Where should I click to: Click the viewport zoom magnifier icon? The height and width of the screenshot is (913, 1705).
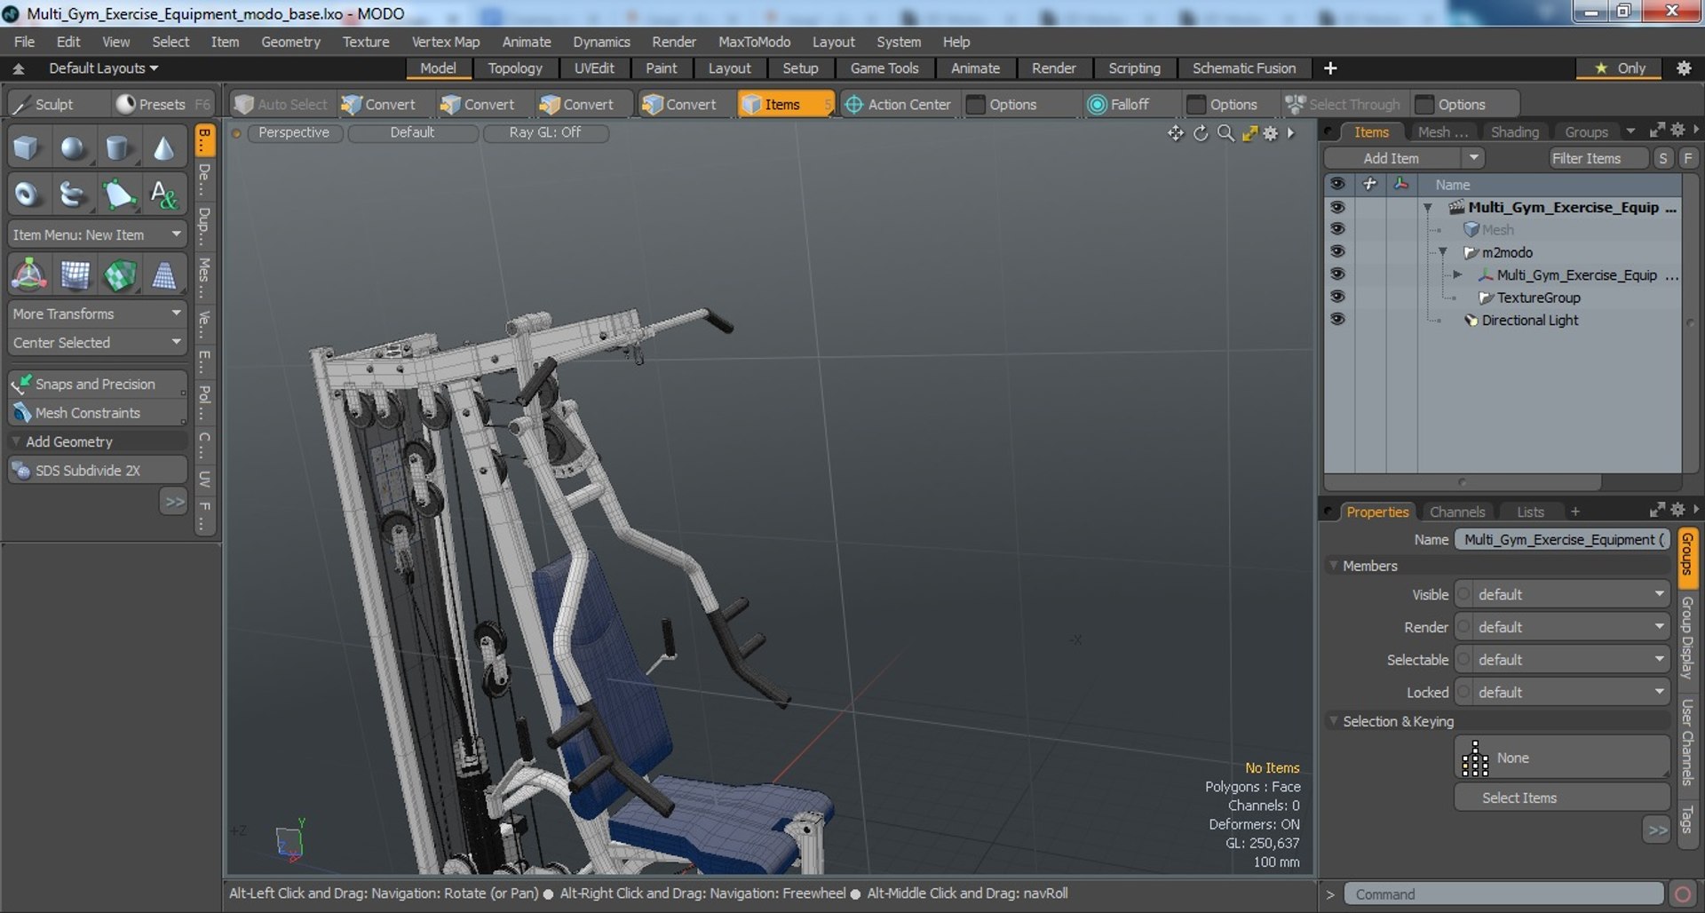(x=1225, y=133)
